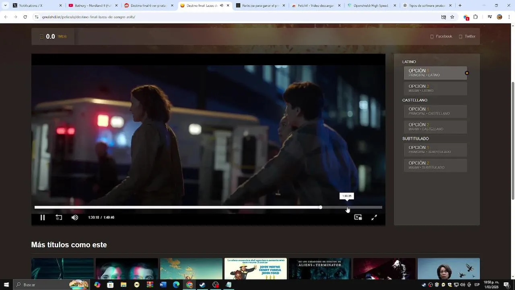Select Castellano Opción 1 Principal

(x=435, y=111)
